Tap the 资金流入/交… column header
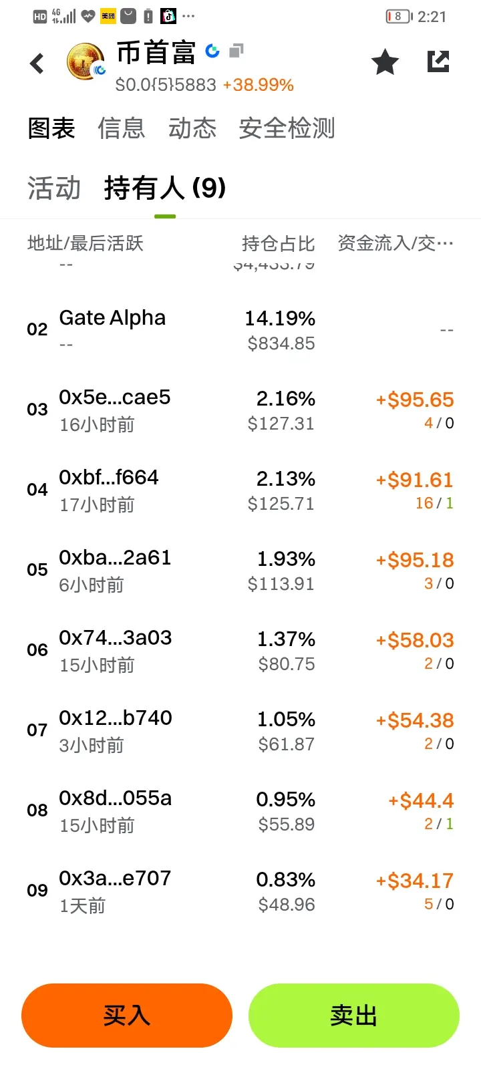 pos(395,244)
